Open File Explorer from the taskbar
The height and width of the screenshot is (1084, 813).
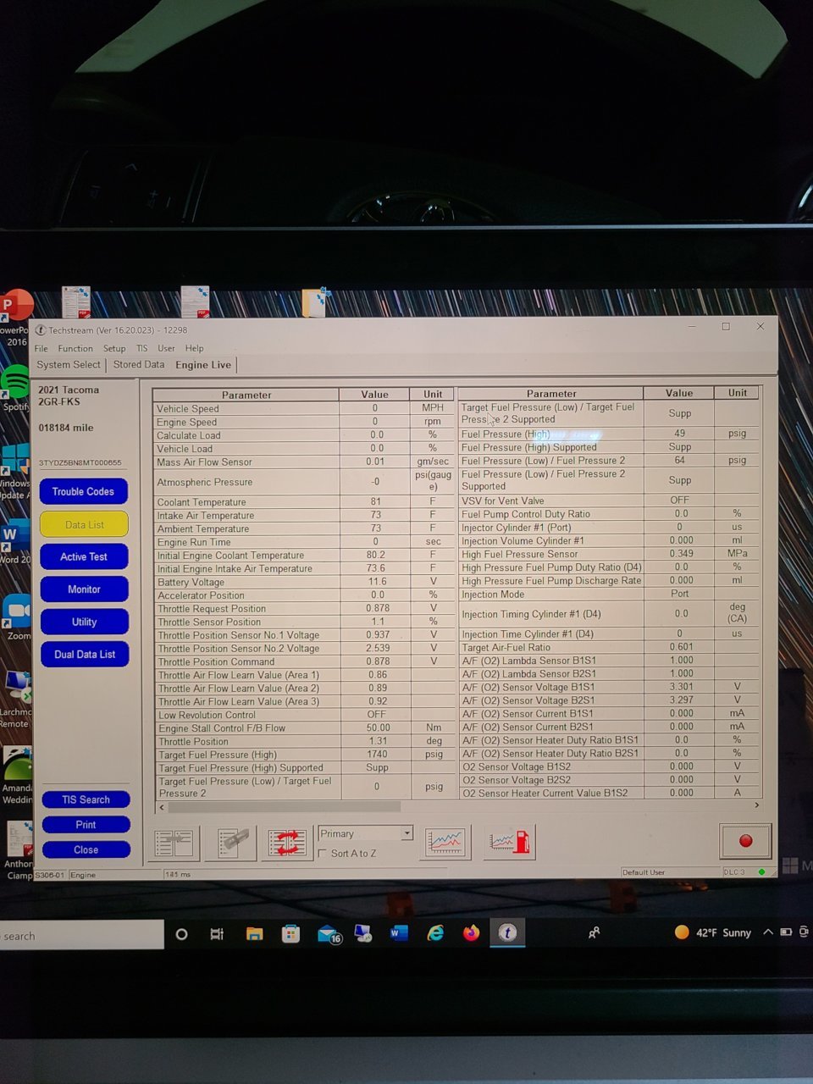coord(254,934)
